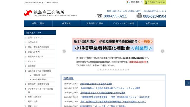This screenshot has width=190, height=107.
Task: Click the news date 2025年07月09日
Action: tap(71, 93)
